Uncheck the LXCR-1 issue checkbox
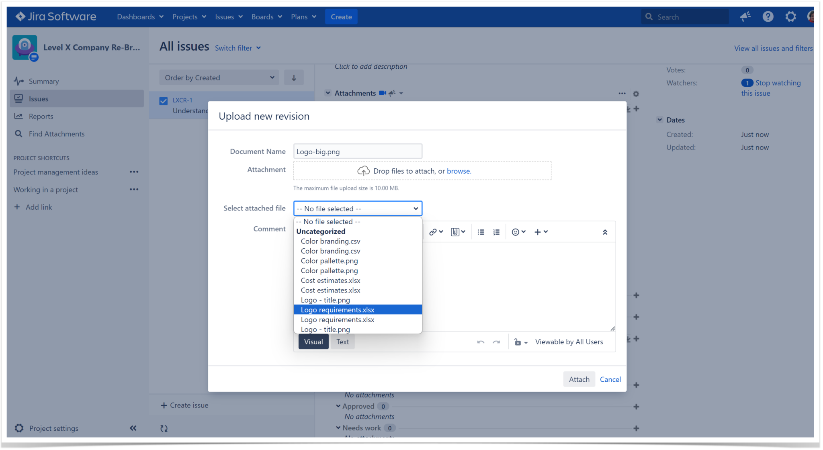Viewport: 823px width, 450px height. pos(163,100)
